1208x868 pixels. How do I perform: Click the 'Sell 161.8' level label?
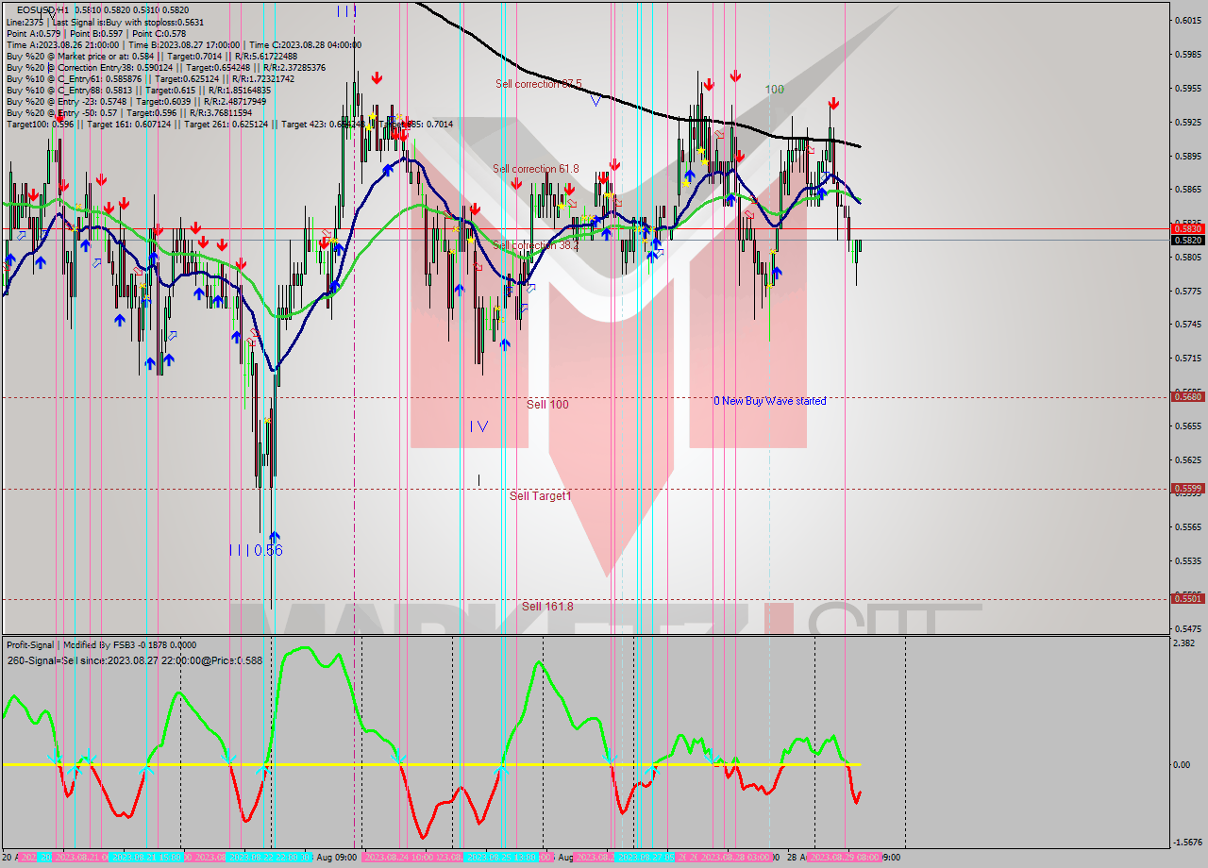[x=547, y=606]
